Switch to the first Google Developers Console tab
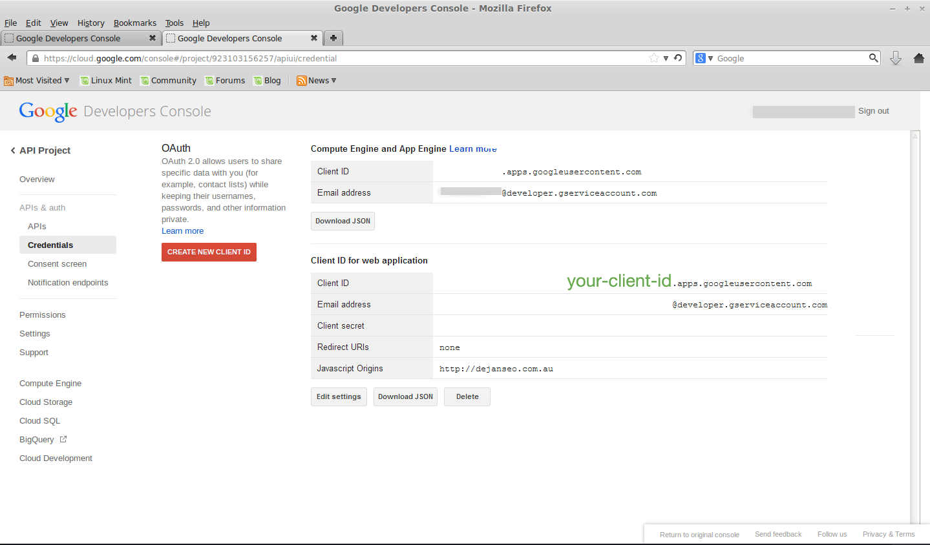The height and width of the screenshot is (545, 930). [x=81, y=38]
